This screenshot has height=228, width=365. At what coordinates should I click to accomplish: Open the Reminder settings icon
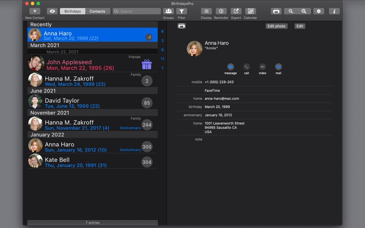pyautogui.click(x=221, y=11)
